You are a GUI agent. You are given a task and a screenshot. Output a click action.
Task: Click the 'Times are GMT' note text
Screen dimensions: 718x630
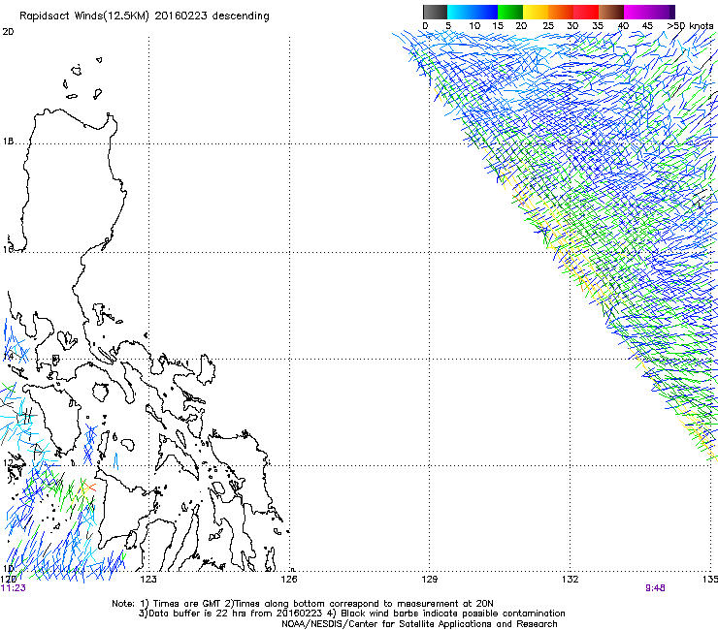click(187, 604)
